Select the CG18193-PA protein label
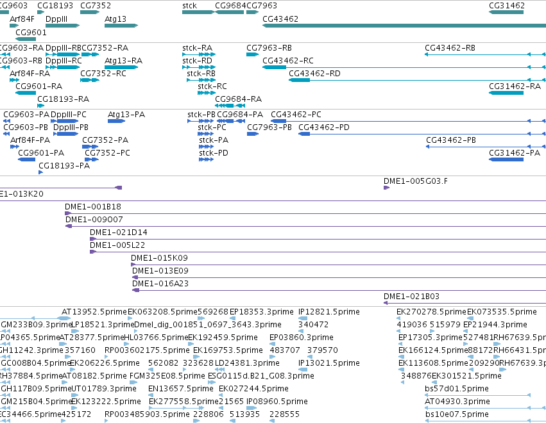The width and height of the screenshot is (546, 424). (64, 166)
